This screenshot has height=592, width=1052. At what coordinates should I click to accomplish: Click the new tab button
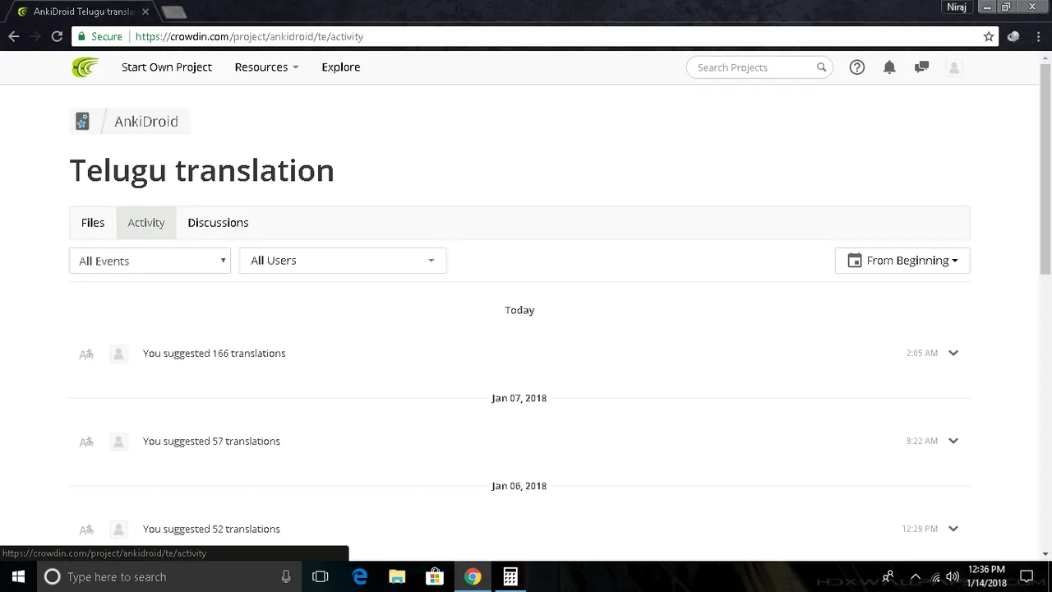coord(173,12)
